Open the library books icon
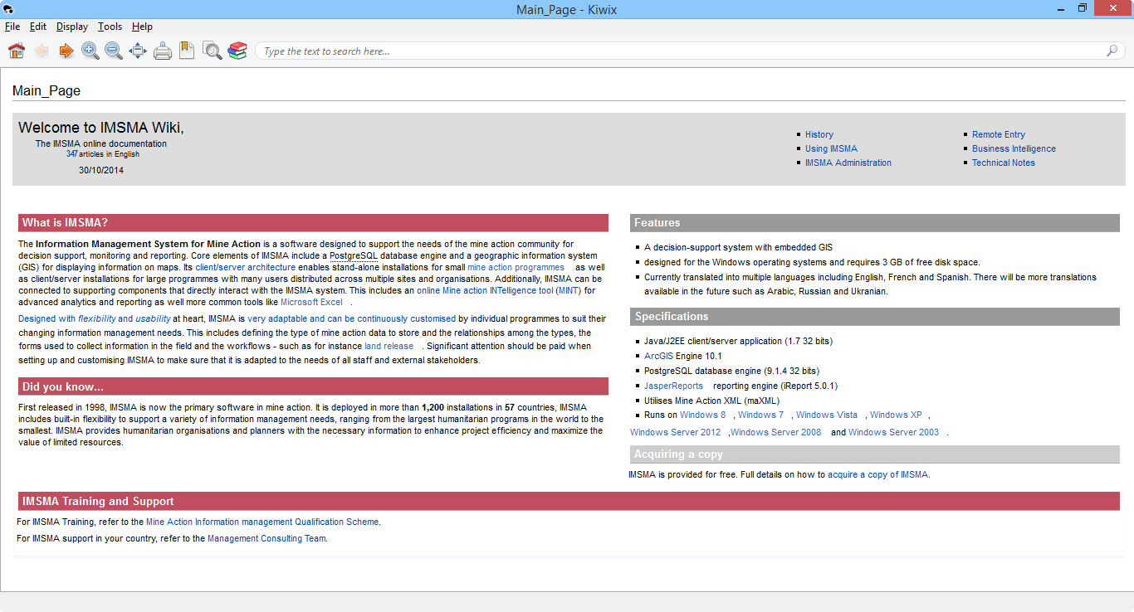1134x612 pixels. pyautogui.click(x=237, y=51)
